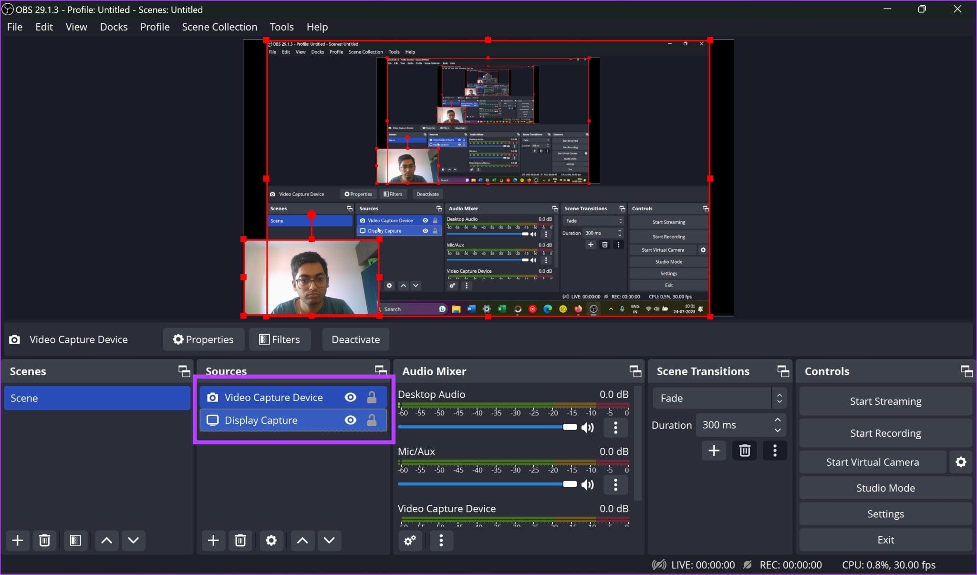Remove selected scene with trash icon
This screenshot has width=977, height=575.
(x=44, y=540)
